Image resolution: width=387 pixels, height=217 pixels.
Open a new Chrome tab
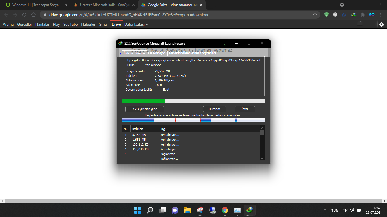point(212,5)
